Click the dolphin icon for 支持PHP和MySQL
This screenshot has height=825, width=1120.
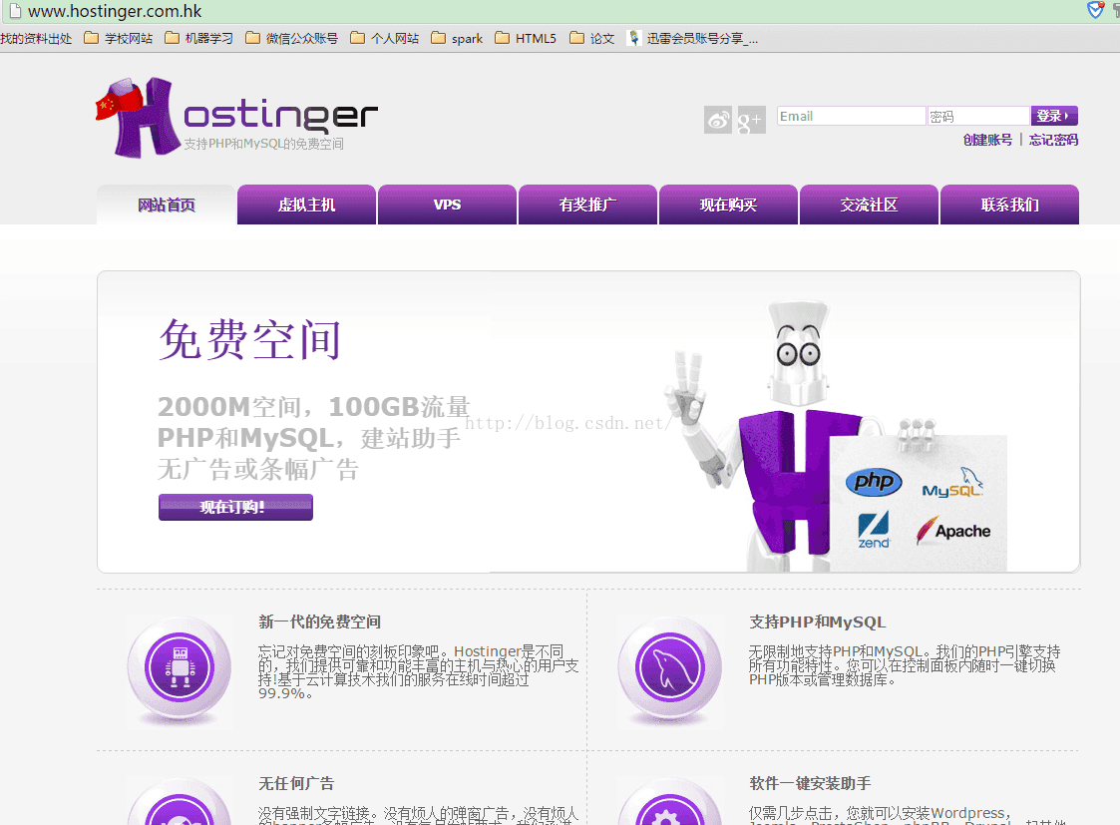(x=670, y=667)
